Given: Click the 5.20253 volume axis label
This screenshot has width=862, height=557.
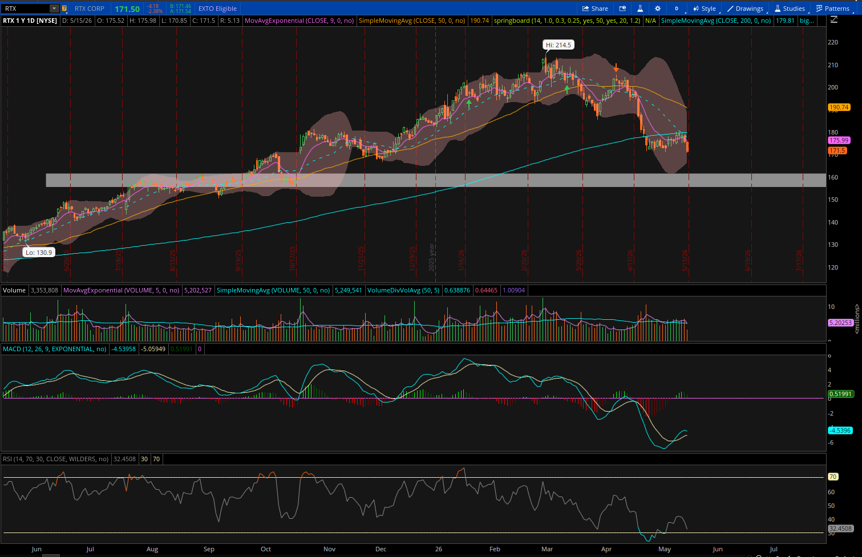Looking at the screenshot, I should pos(840,323).
